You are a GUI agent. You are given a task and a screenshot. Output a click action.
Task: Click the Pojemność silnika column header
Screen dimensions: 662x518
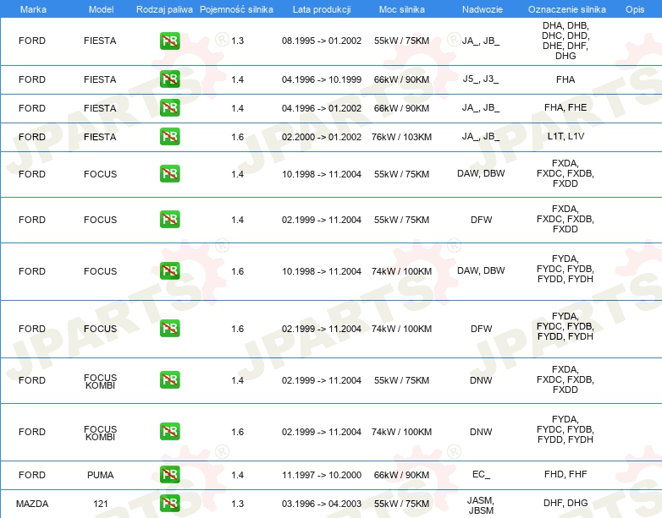[x=236, y=9]
